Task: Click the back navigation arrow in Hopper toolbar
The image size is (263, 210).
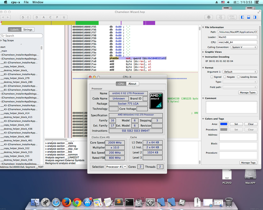Action: (x=3, y=17)
